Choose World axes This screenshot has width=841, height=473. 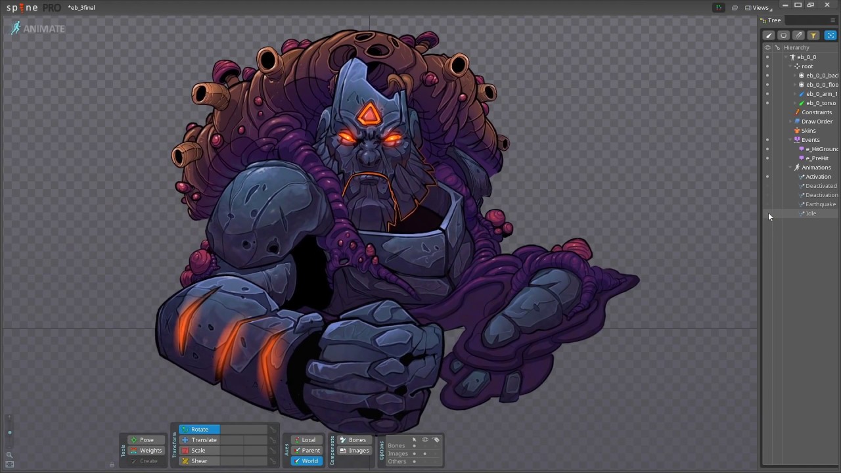306,461
